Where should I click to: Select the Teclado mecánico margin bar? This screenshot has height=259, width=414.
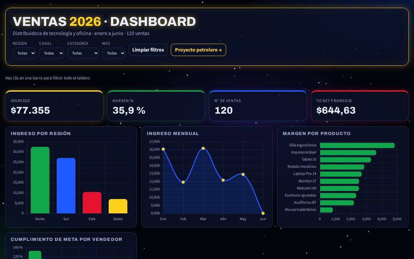tap(342, 167)
